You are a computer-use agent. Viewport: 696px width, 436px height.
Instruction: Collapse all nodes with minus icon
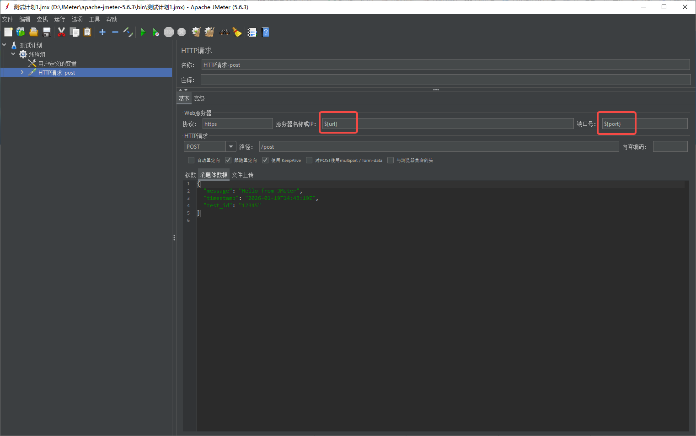tap(115, 32)
